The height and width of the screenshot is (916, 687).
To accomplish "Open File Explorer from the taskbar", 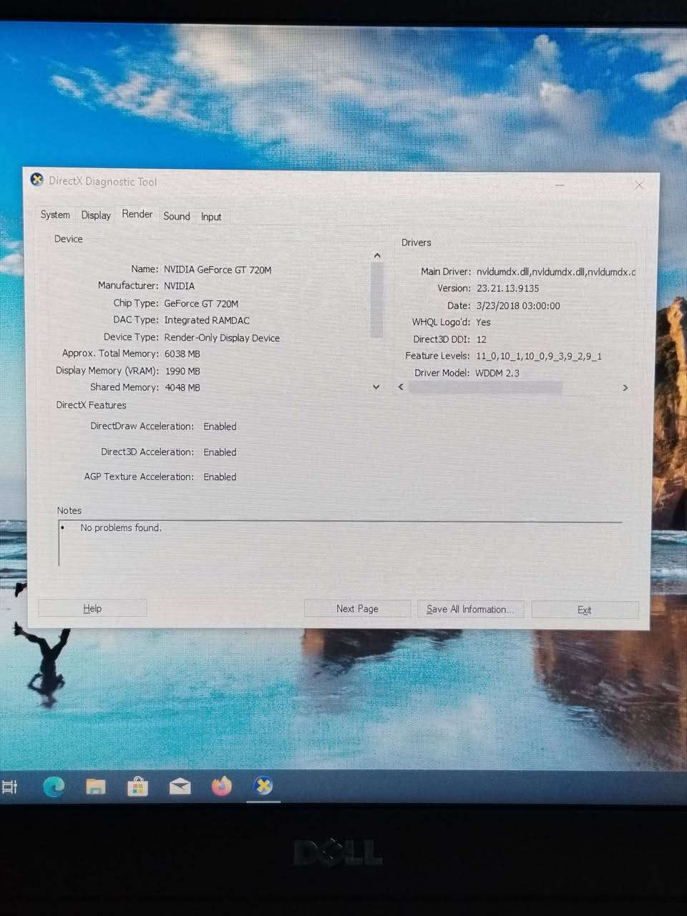I will [x=96, y=786].
